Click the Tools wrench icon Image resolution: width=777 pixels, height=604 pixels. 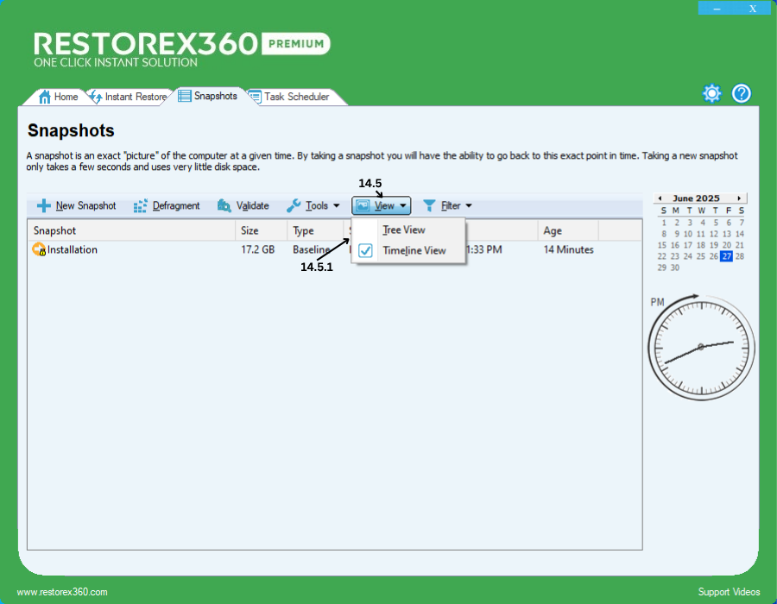(x=294, y=205)
